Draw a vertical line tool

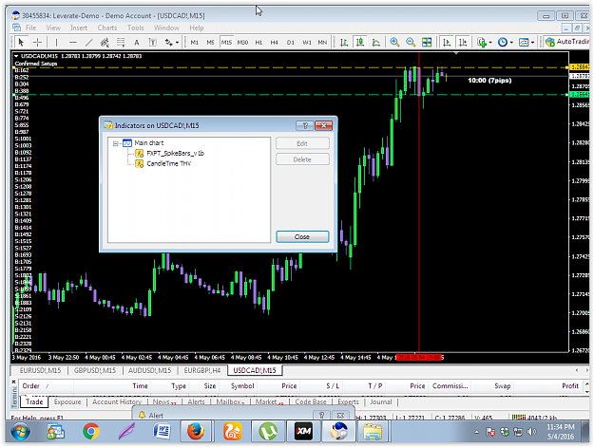click(x=56, y=42)
